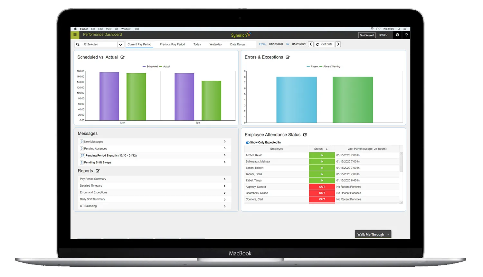Image resolution: width=483 pixels, height=277 pixels.
Task: Open the settings gear icon
Action: (397, 35)
